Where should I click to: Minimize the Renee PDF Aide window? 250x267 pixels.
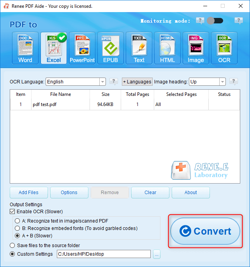(205, 6)
